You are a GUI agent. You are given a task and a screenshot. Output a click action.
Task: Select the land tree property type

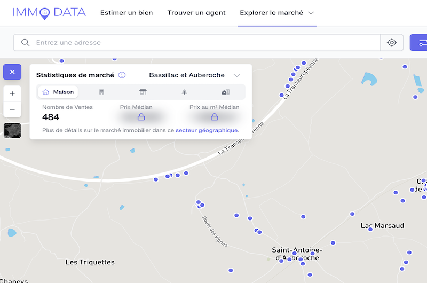184,92
